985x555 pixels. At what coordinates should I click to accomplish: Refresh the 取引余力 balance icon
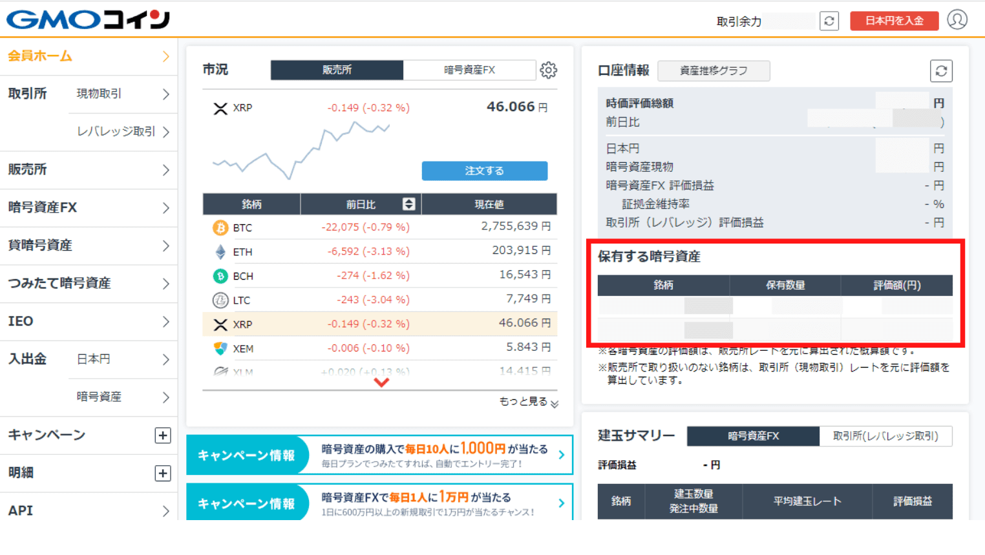[x=829, y=21]
